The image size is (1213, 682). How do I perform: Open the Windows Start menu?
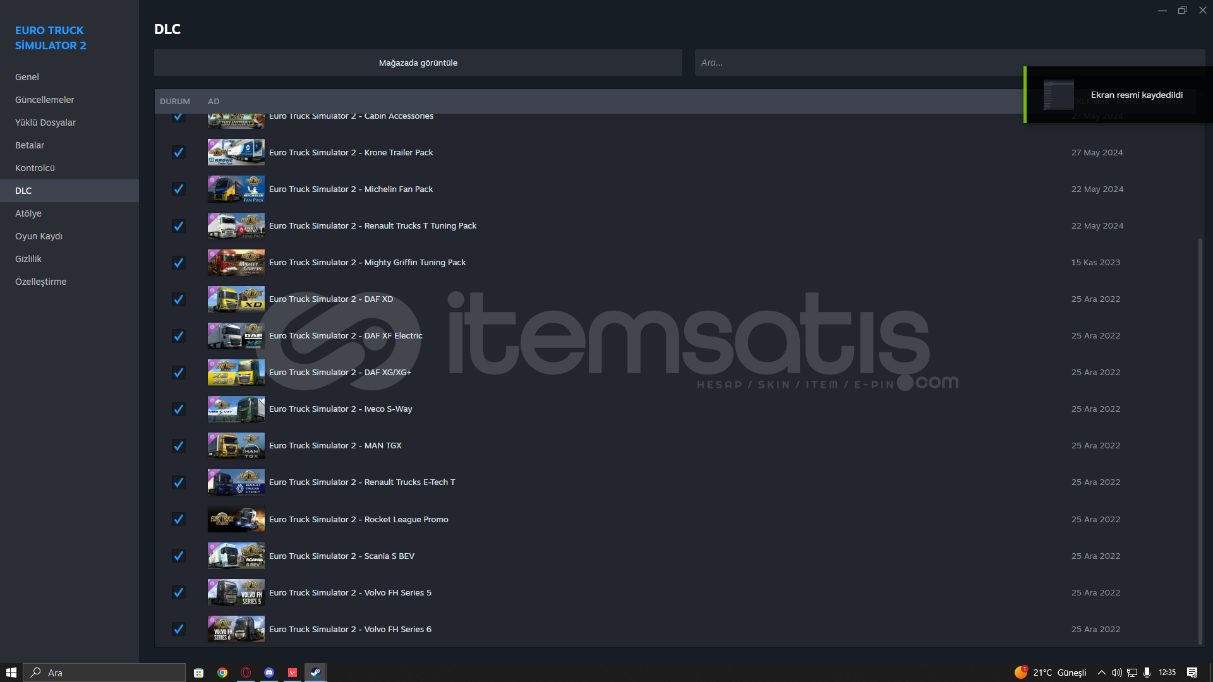coord(11,673)
